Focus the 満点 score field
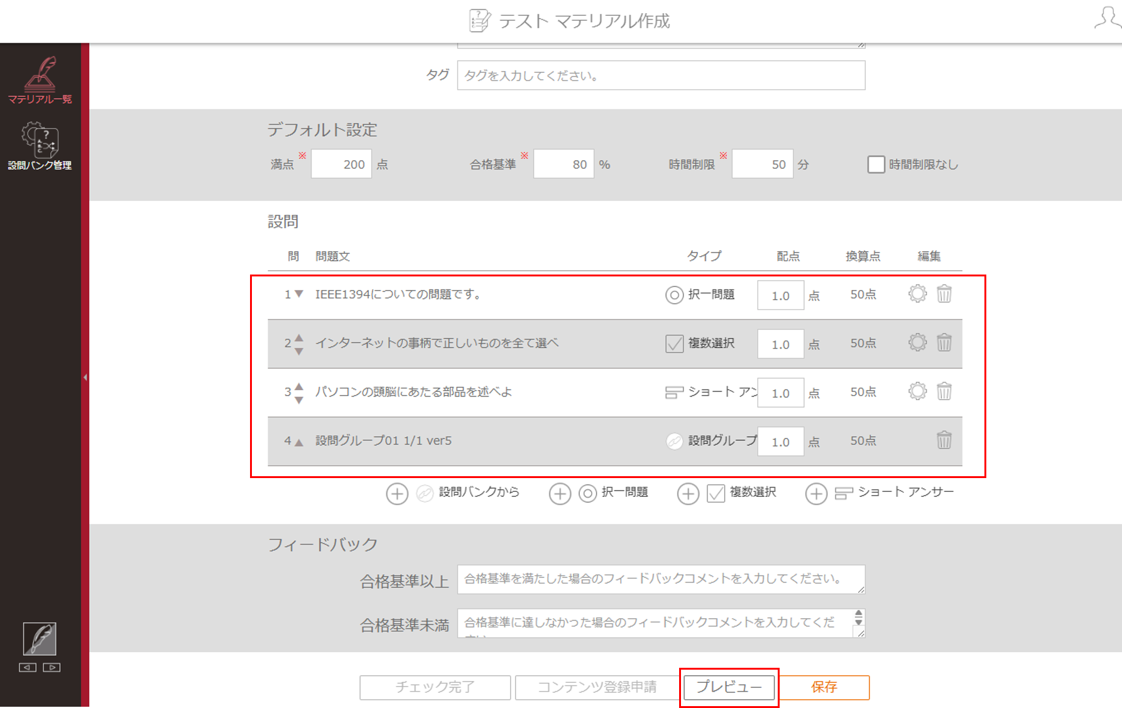The height and width of the screenshot is (708, 1122). pyautogui.click(x=341, y=164)
